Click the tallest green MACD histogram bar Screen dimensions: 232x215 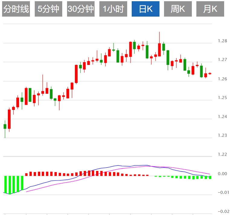pos(10,185)
